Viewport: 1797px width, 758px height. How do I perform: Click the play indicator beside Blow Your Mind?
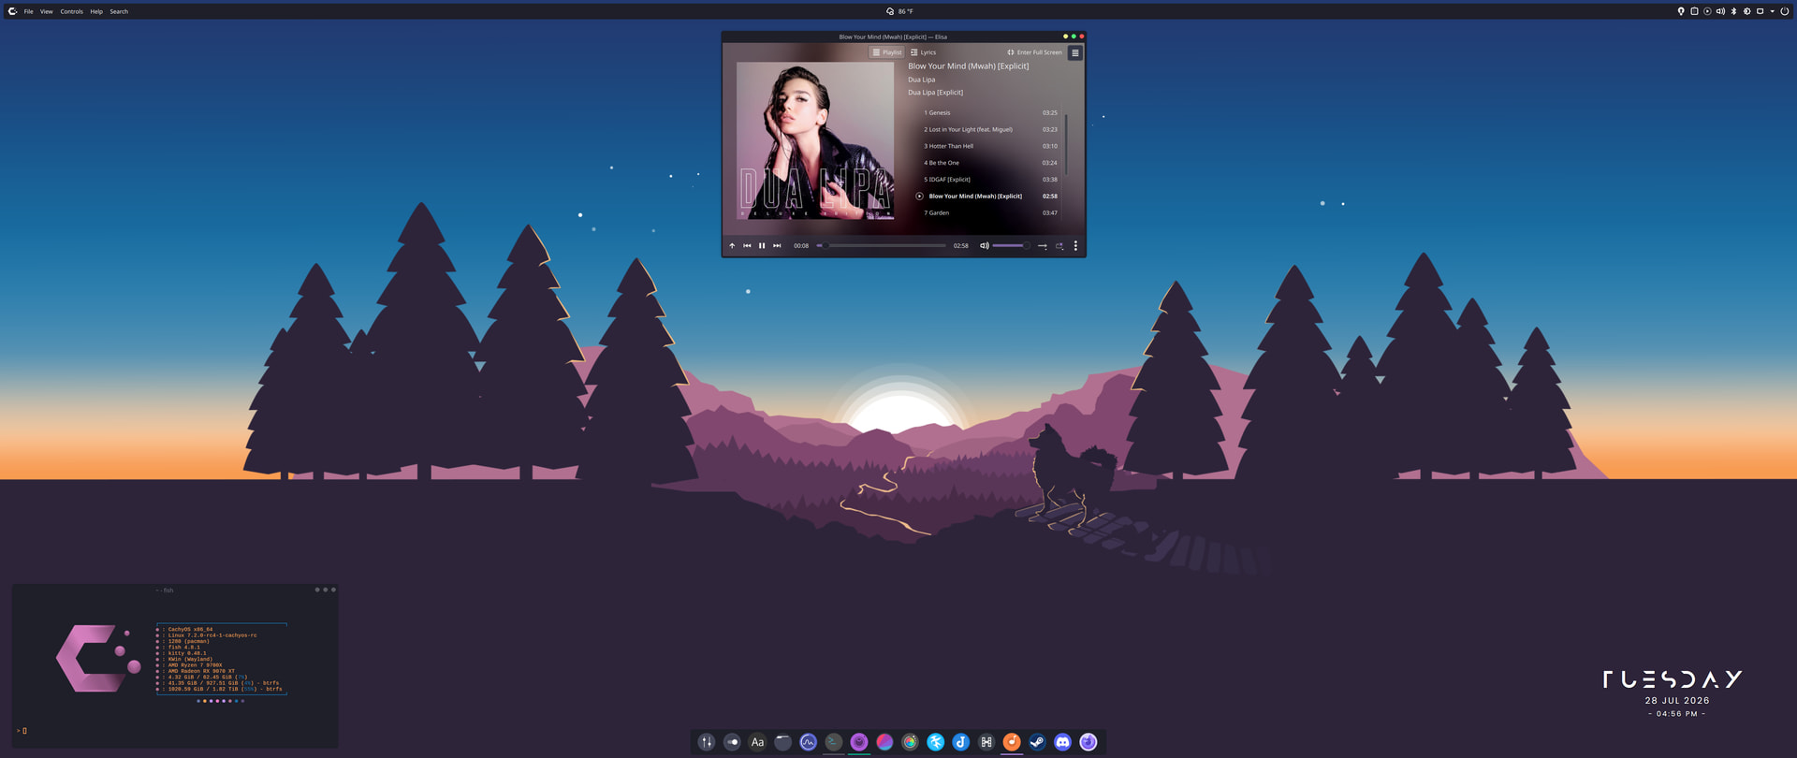tap(919, 197)
